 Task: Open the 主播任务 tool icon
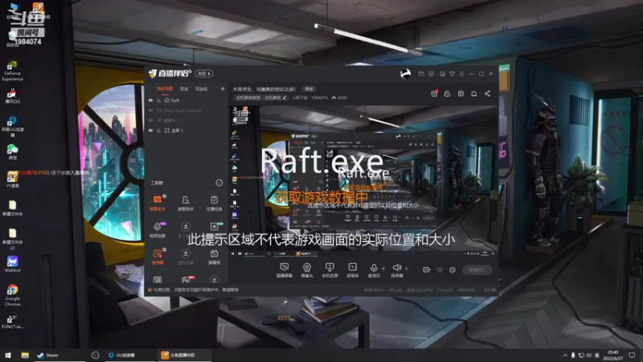[214, 204]
